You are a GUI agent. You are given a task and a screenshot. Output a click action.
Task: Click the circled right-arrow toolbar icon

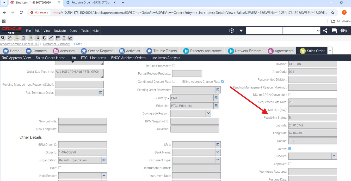click(10, 38)
